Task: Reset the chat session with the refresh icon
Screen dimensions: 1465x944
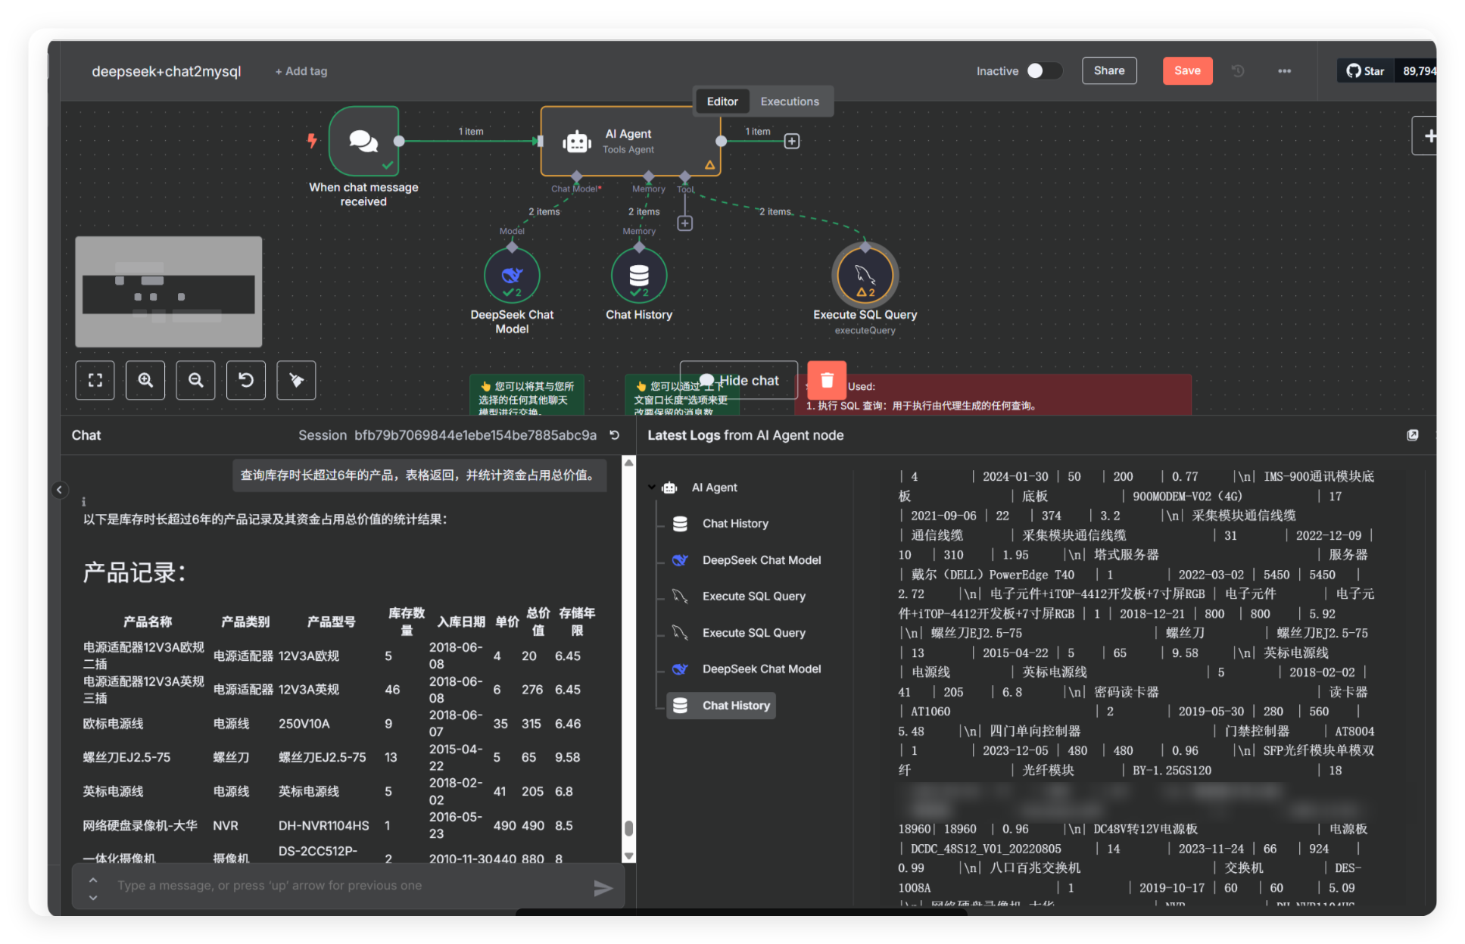Action: click(614, 435)
